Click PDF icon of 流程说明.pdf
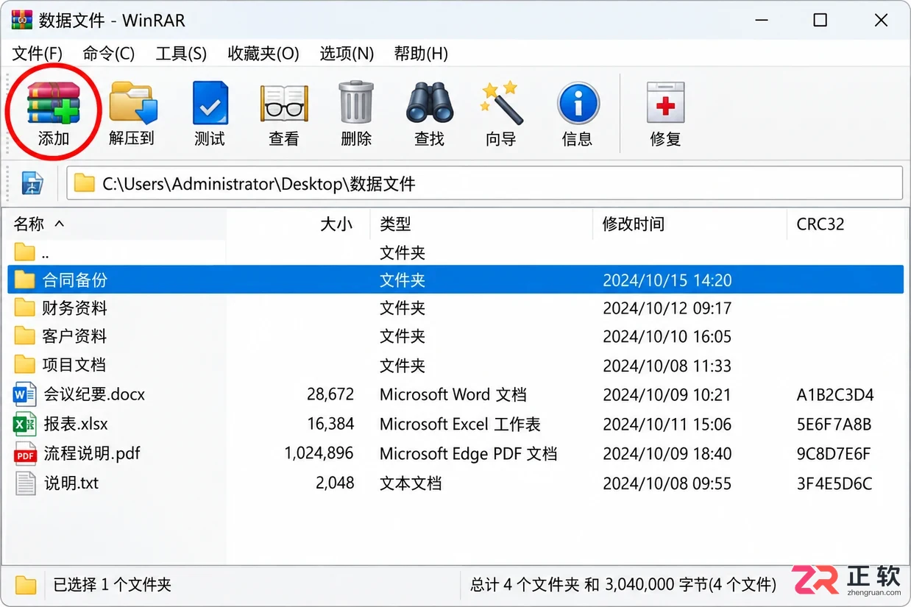The image size is (911, 607). click(x=25, y=453)
